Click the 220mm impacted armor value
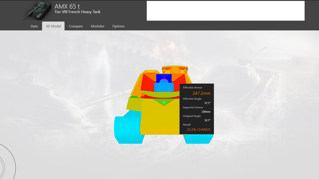319x179 pixels. [206, 112]
